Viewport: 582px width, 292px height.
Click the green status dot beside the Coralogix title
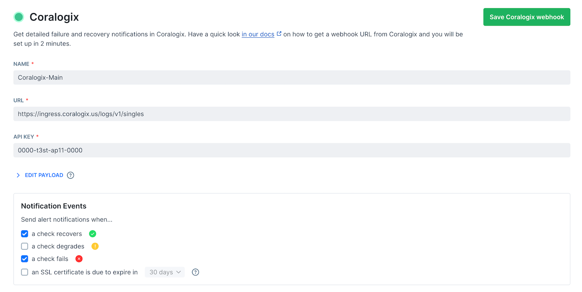(18, 17)
